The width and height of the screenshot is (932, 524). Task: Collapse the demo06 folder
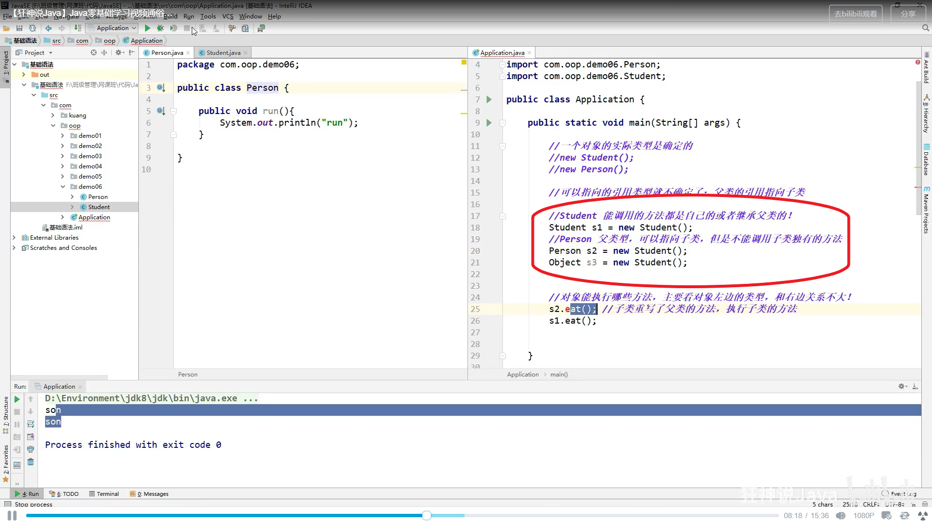coord(63,187)
